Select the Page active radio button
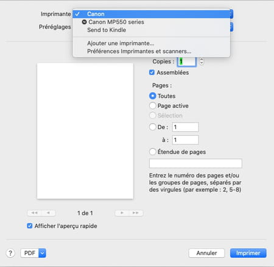 (153, 105)
